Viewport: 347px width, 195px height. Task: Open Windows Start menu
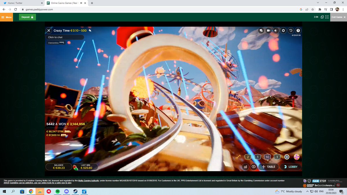tap(4, 191)
